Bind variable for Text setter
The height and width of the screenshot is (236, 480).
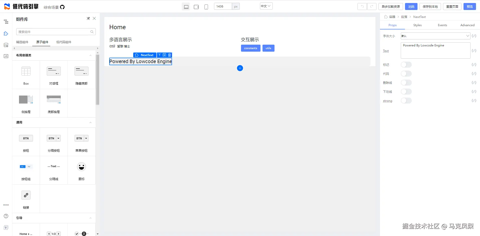(x=474, y=51)
